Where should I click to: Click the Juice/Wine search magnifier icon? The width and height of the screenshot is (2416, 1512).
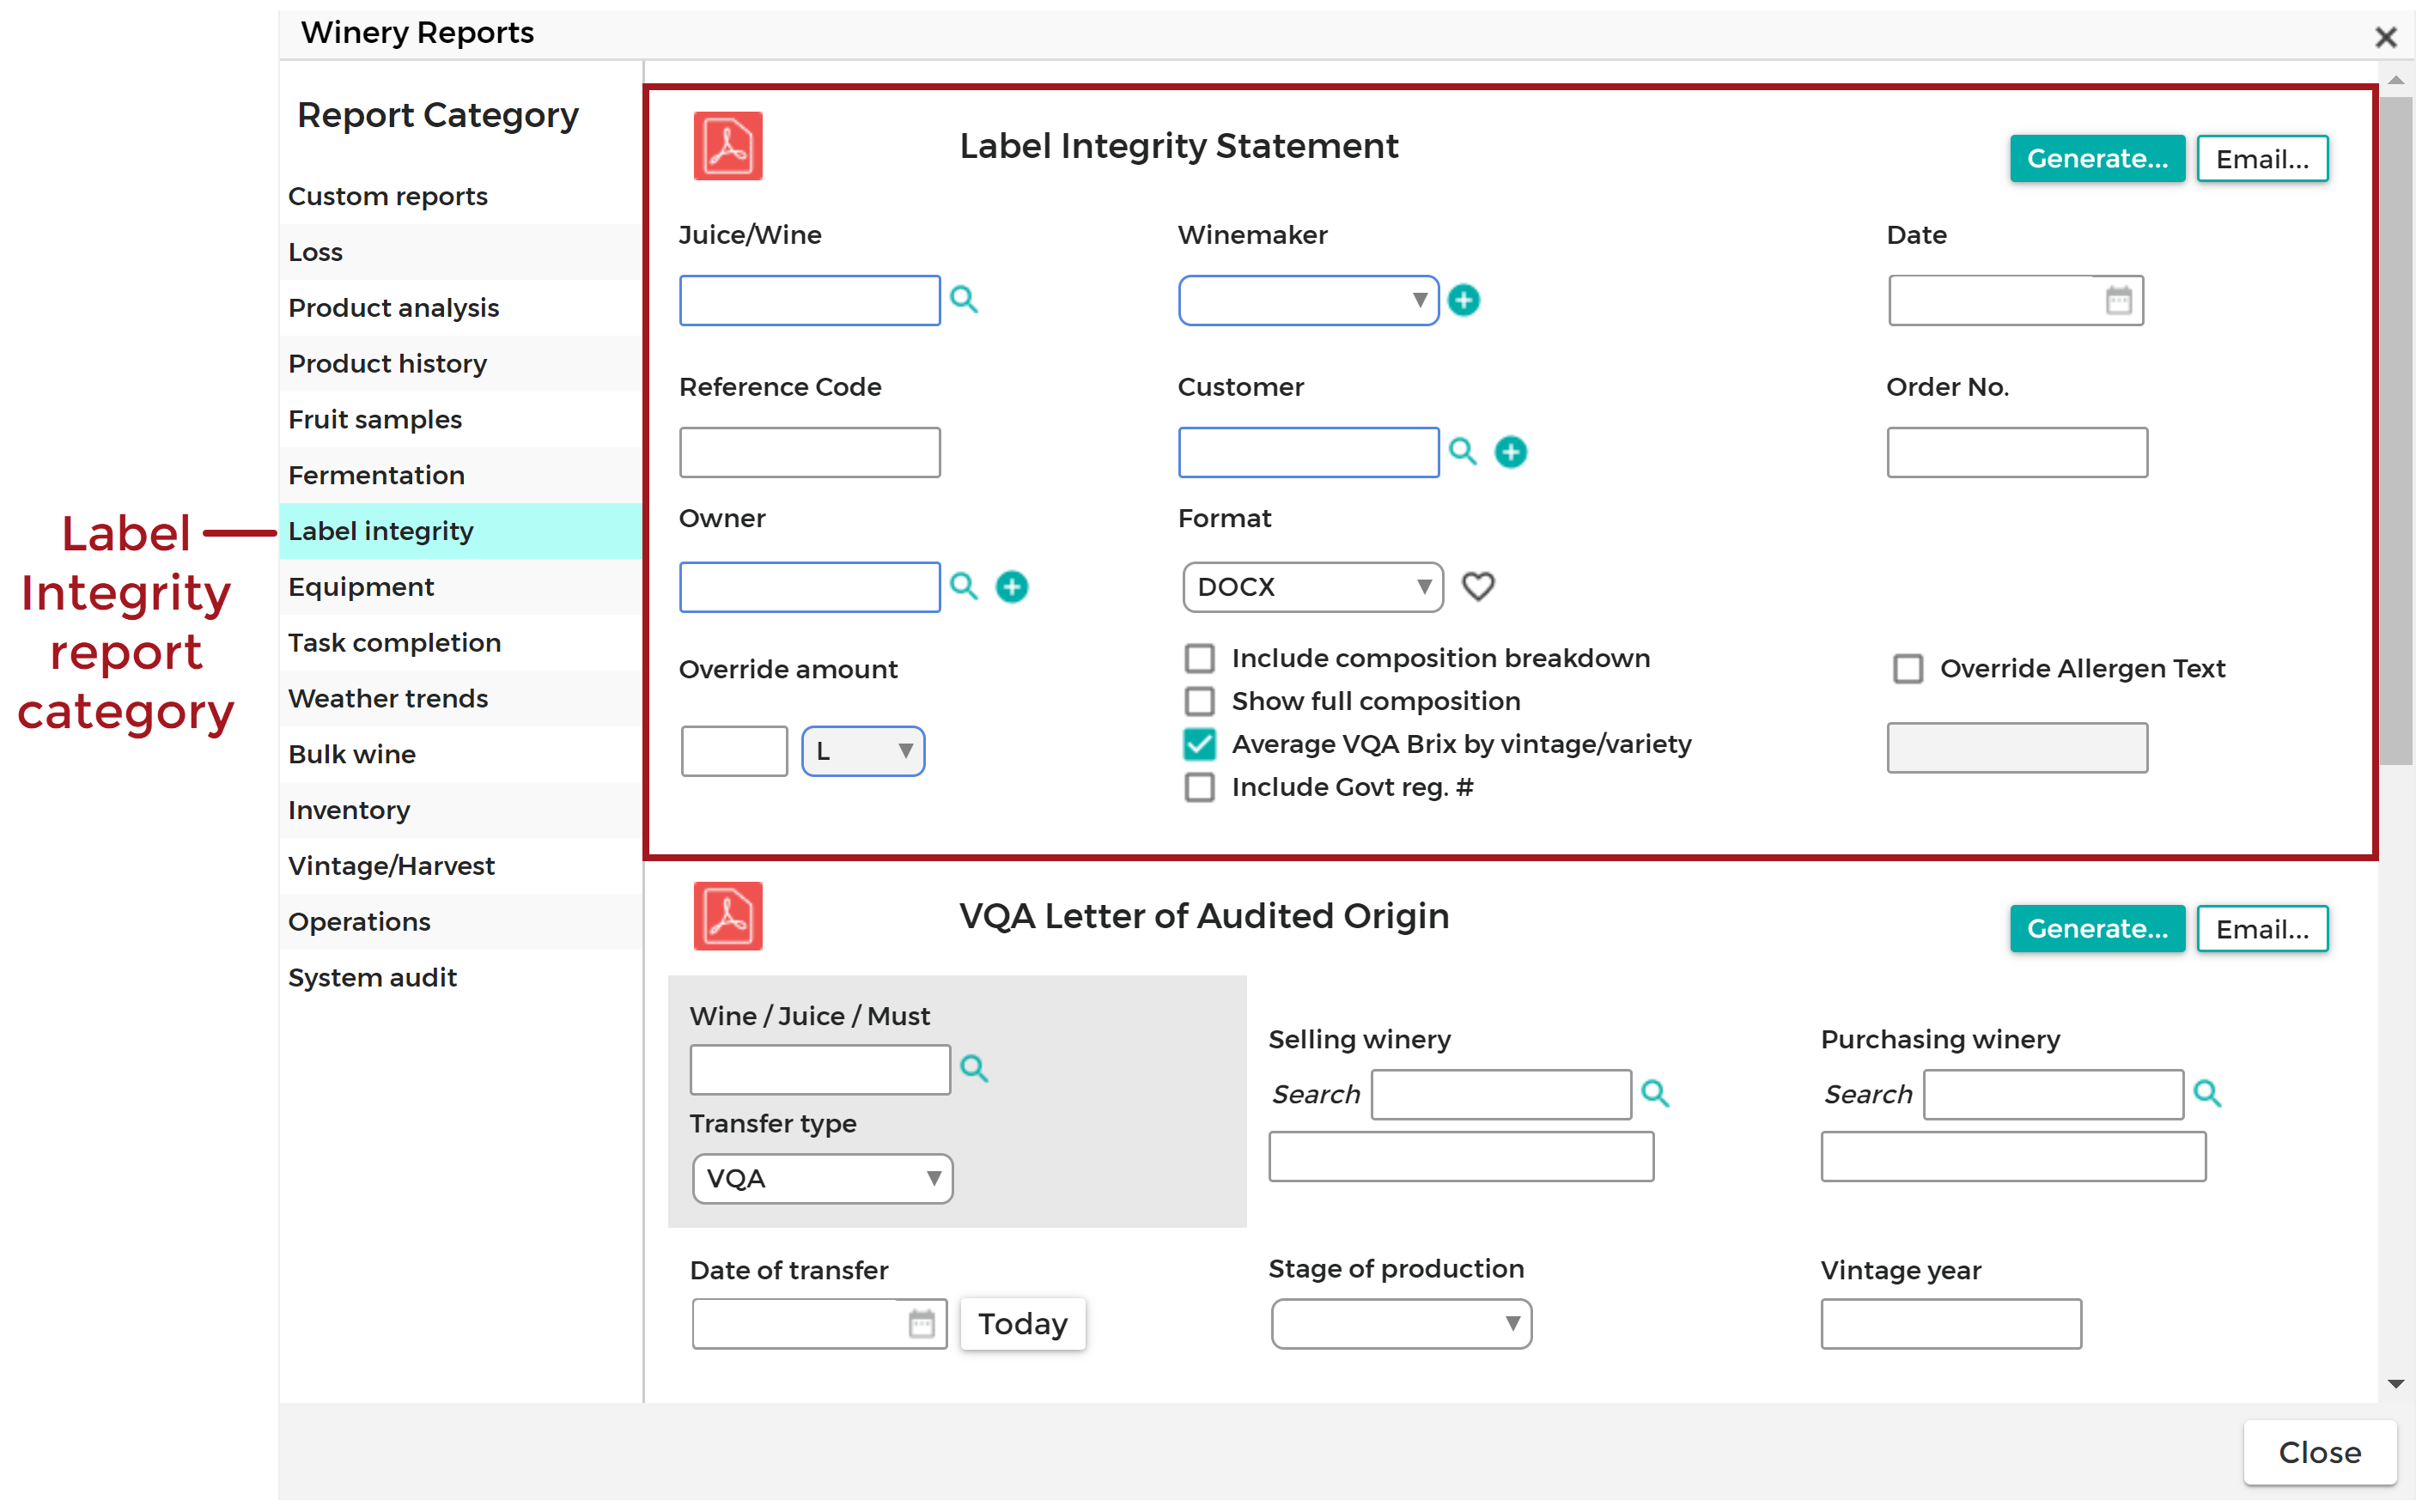pos(964,299)
